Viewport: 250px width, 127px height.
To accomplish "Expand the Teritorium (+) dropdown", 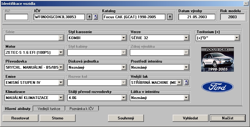I will pyautogui.click(x=236, y=38).
